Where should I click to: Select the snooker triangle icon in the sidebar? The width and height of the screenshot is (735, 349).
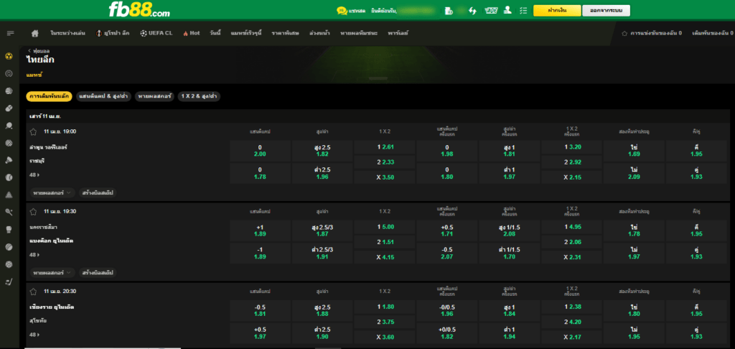pos(9,195)
